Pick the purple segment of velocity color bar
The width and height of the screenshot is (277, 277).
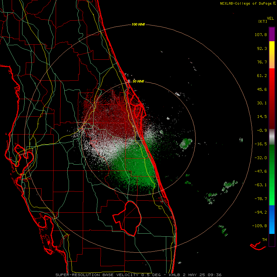point(272,34)
